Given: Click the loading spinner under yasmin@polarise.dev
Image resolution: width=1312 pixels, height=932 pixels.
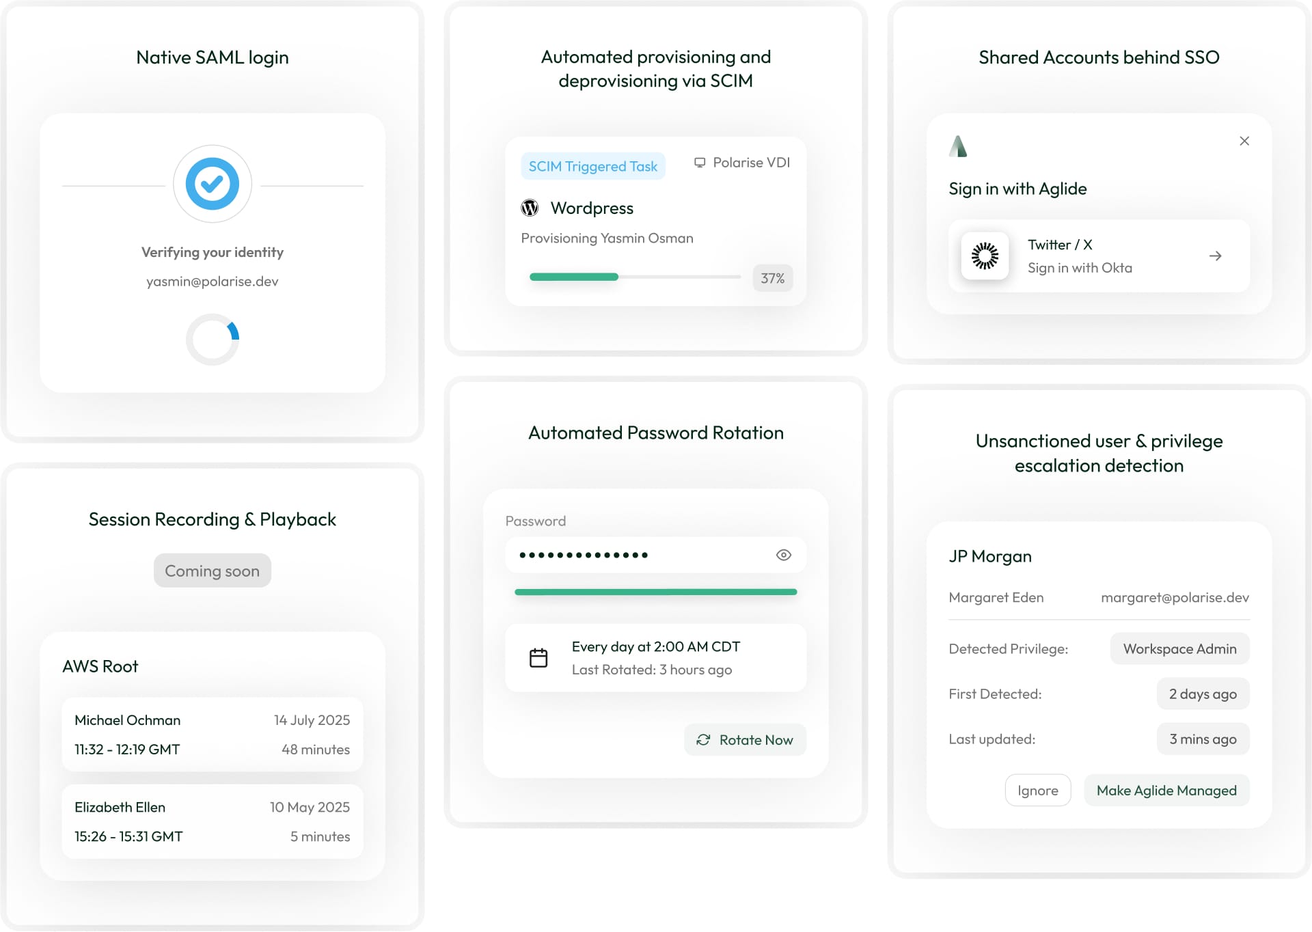Looking at the screenshot, I should (x=213, y=340).
